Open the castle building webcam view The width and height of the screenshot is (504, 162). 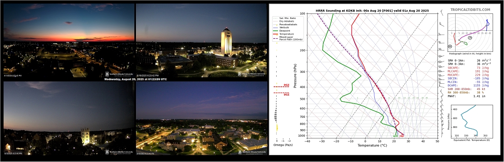(69, 118)
